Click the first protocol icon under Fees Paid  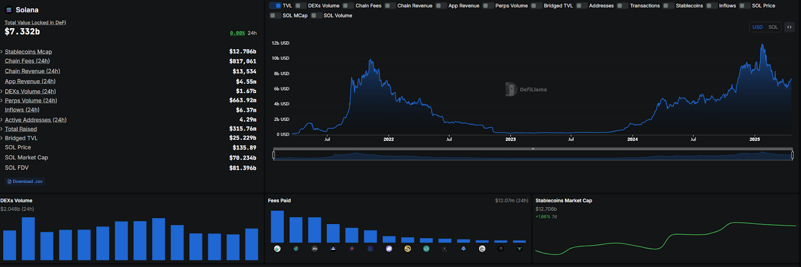277,248
